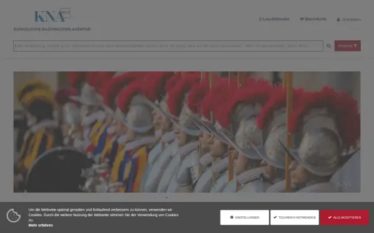Viewport: 374px width, 233px height.
Task: Open the KNA logo homepage link
Action: tap(52, 19)
